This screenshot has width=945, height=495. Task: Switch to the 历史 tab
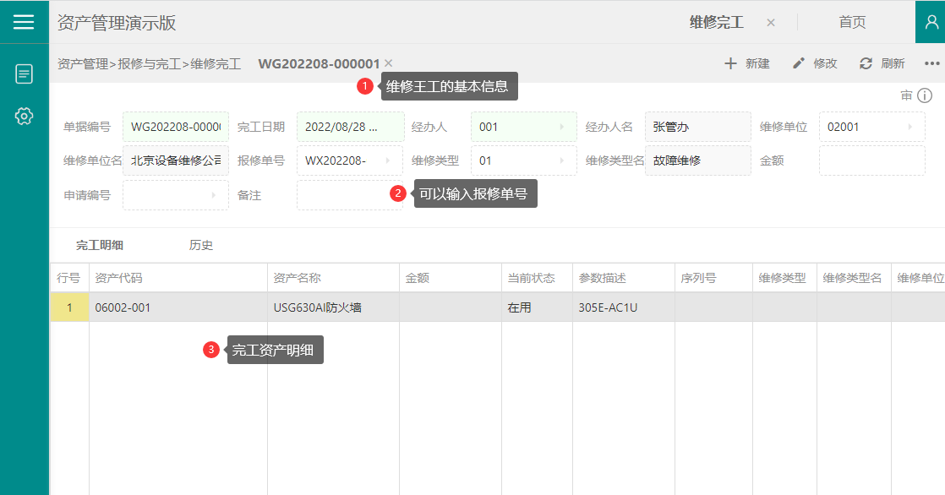pyautogui.click(x=201, y=246)
